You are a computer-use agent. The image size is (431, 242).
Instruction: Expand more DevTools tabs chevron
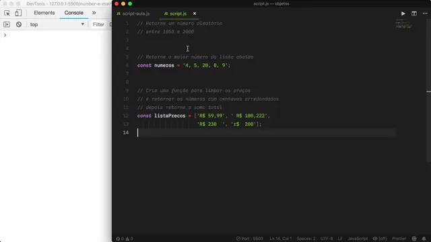(x=94, y=13)
